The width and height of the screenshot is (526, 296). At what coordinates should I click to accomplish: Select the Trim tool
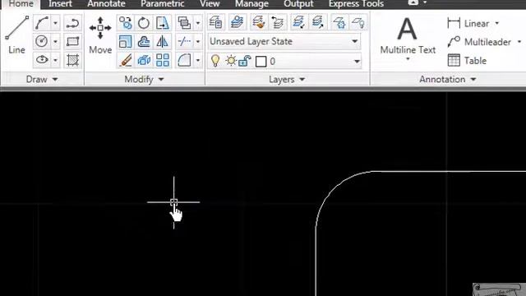pos(184,42)
